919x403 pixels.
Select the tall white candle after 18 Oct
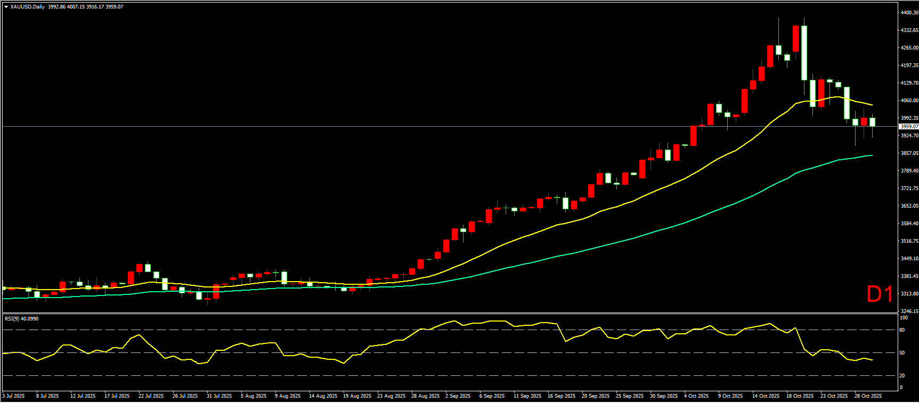(x=804, y=53)
